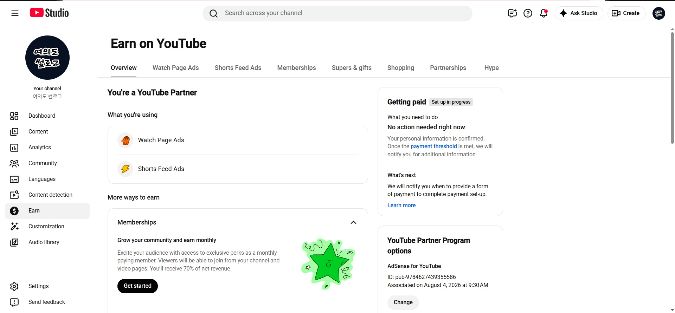Open the notifications bell

coord(544,13)
